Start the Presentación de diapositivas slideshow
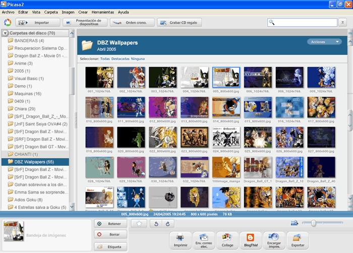 point(85,23)
